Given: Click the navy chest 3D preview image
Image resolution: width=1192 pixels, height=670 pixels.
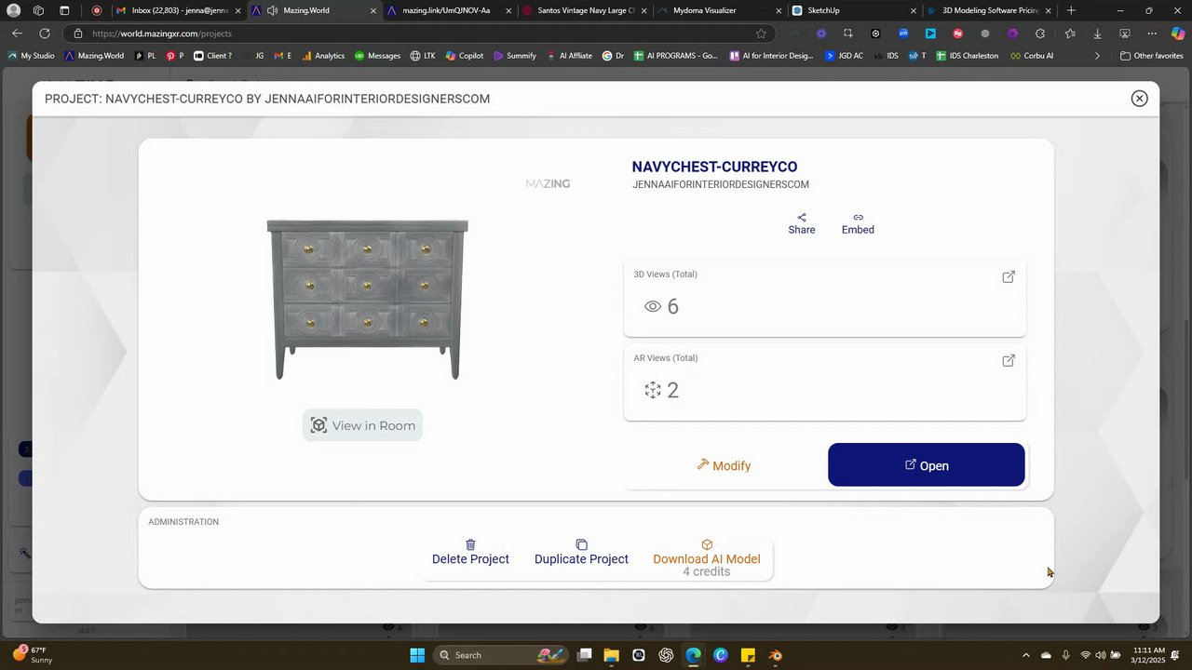Looking at the screenshot, I should pos(367,300).
